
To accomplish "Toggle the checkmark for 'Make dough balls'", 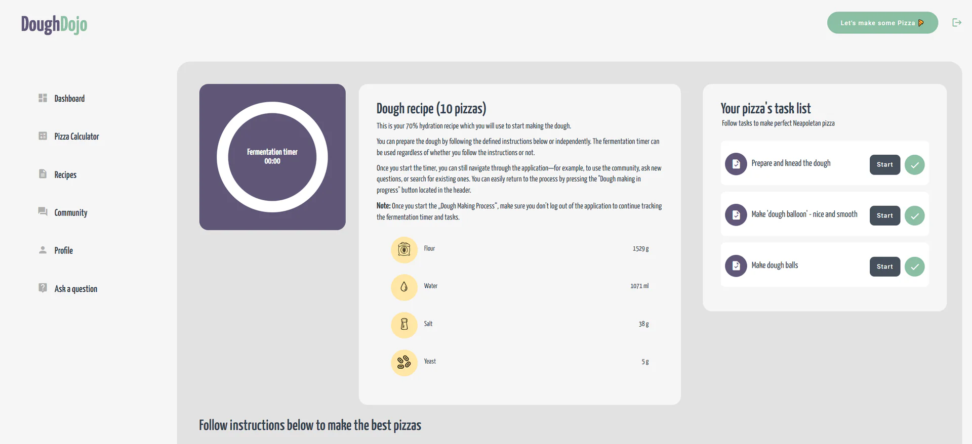I will (x=914, y=267).
